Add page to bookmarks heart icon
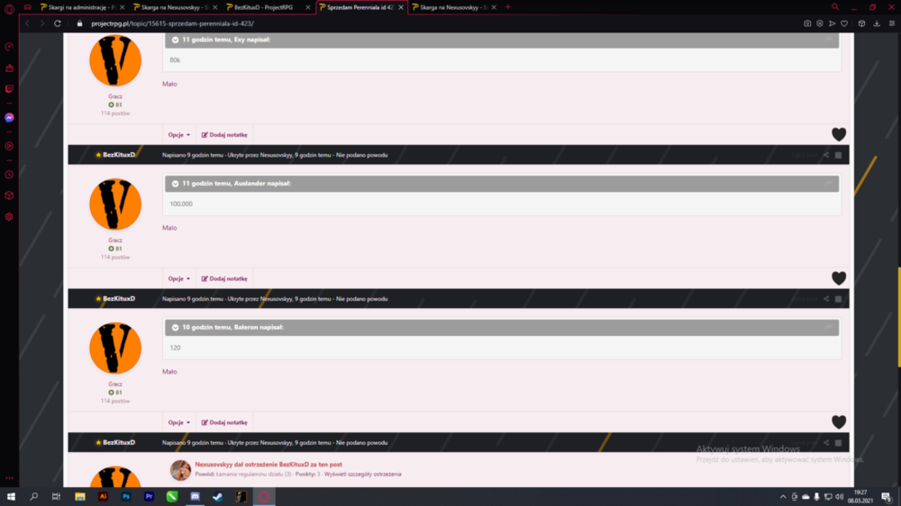The height and width of the screenshot is (506, 901). 844,23
